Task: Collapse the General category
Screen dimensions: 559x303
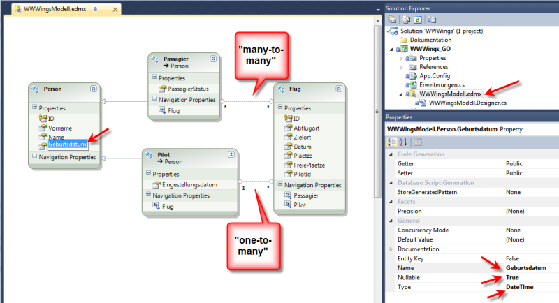Action: click(x=391, y=221)
